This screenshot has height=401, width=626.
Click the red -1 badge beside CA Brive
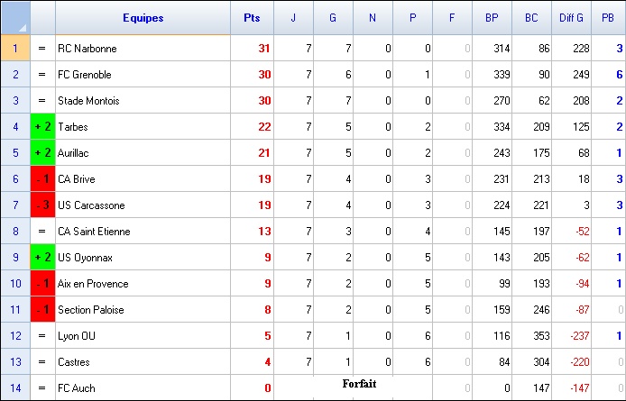[x=42, y=178]
